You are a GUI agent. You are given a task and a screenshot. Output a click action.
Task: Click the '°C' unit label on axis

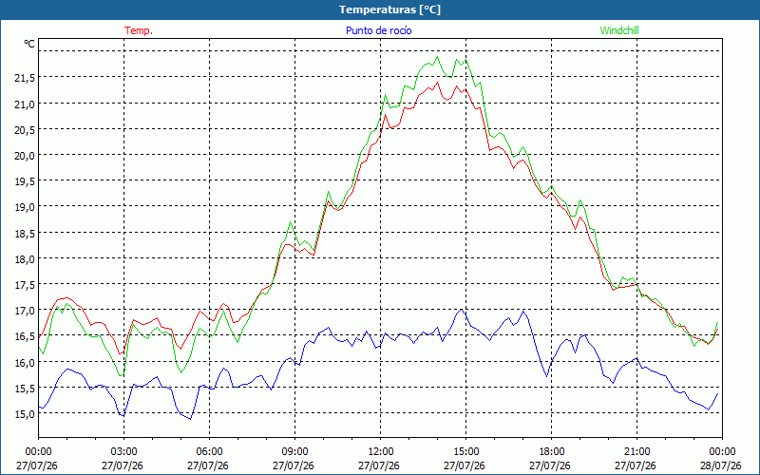[x=29, y=44]
